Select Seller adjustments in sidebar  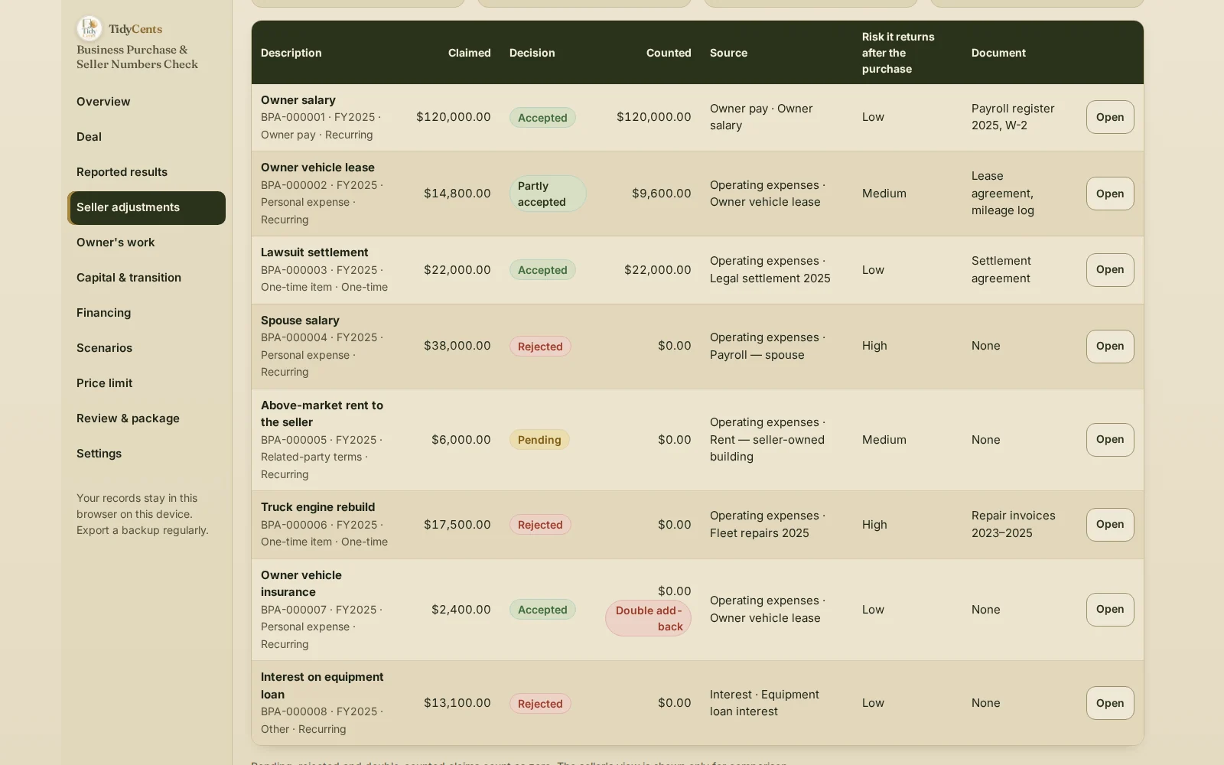pos(146,207)
